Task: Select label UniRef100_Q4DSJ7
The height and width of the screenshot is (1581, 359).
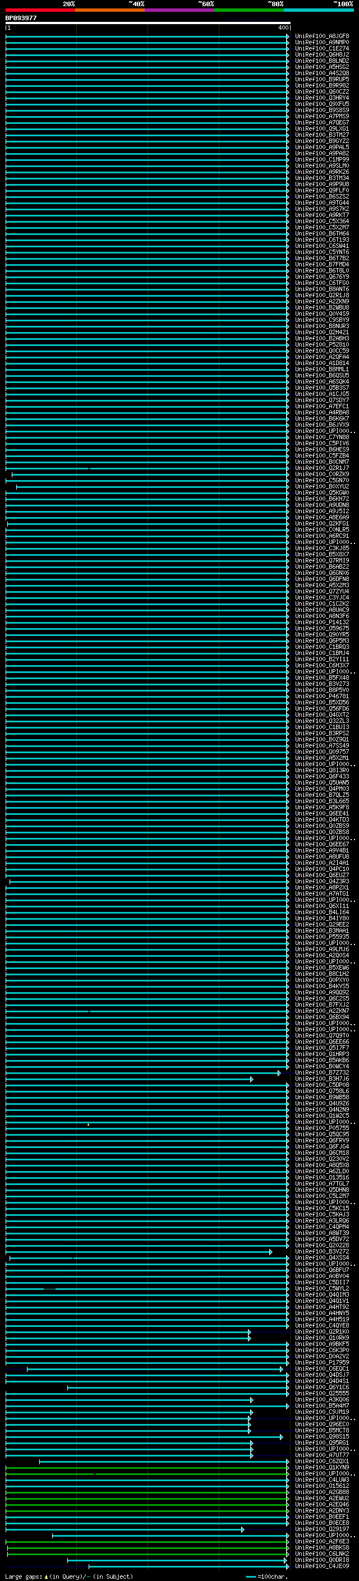Action: tap(322, 1374)
